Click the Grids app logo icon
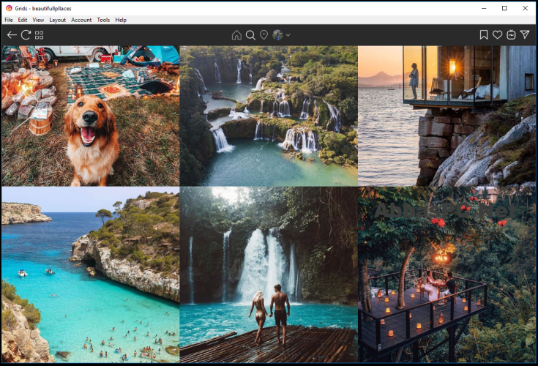Viewport: 538px width, 366px height. [x=9, y=8]
